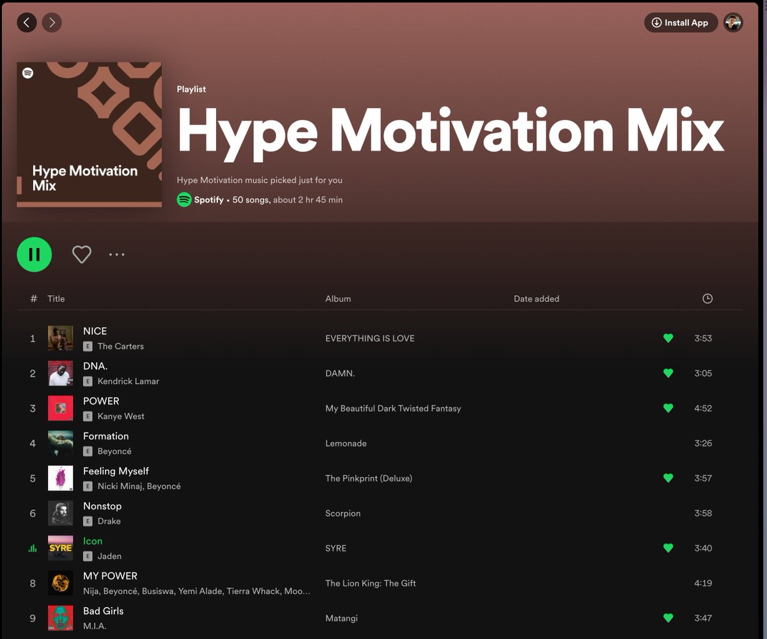
Task: Open the user profile avatar menu
Action: 733,22
